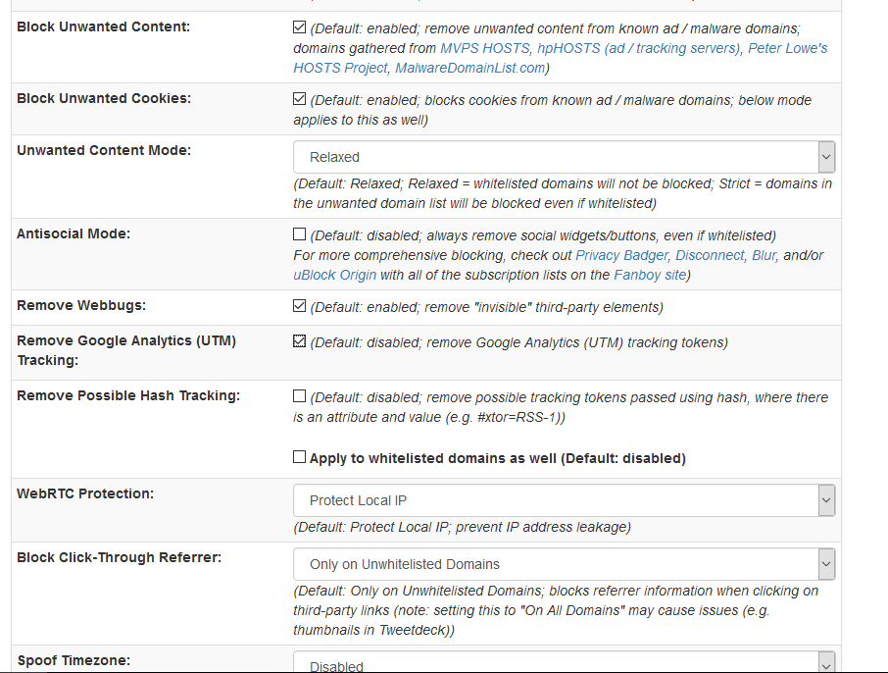The image size is (888, 673).
Task: Open Peter Lowe's HOSTS Project link
Action: coord(561,58)
